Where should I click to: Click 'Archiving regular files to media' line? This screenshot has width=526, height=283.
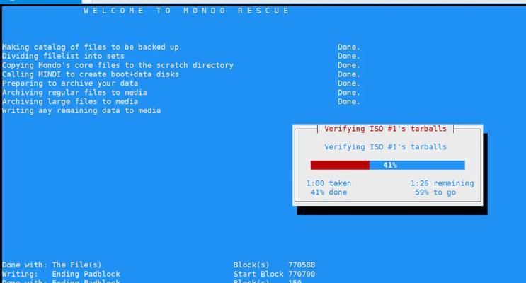point(74,92)
